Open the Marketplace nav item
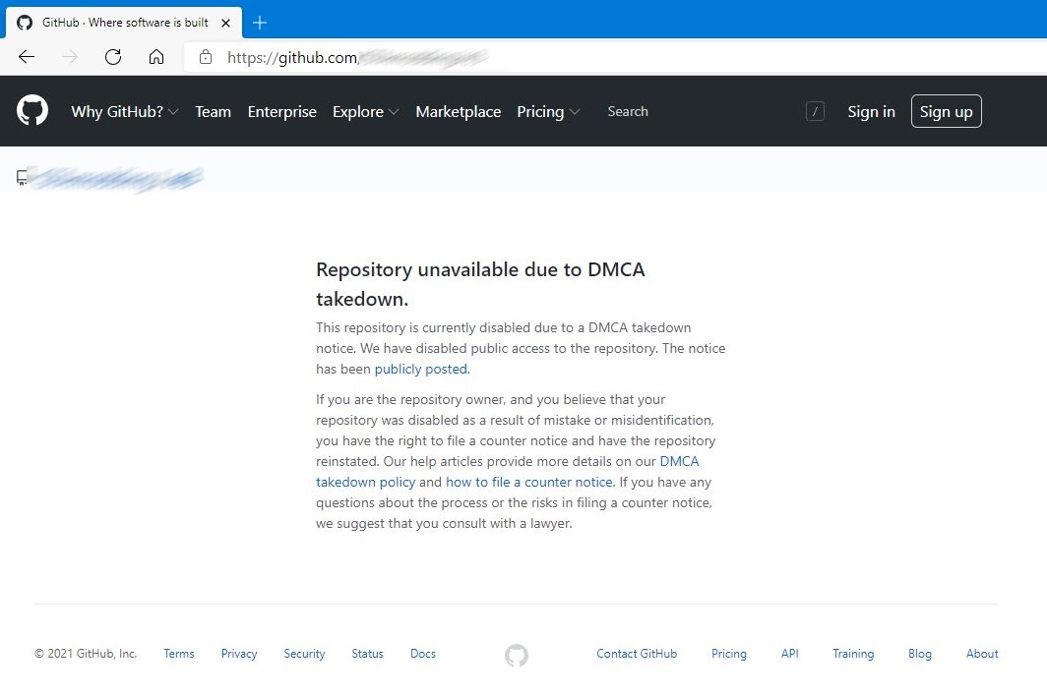 coord(459,112)
